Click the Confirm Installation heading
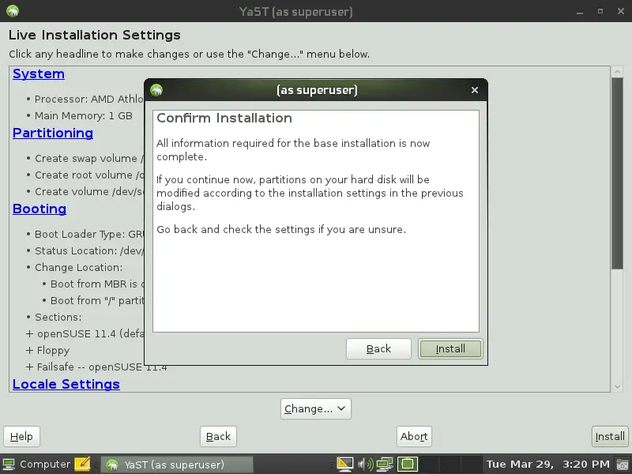Image resolution: width=632 pixels, height=474 pixels. pyautogui.click(x=224, y=118)
